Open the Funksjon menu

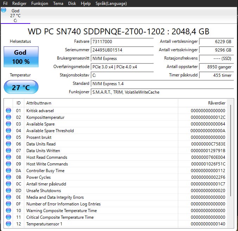pyautogui.click(x=40, y=4)
